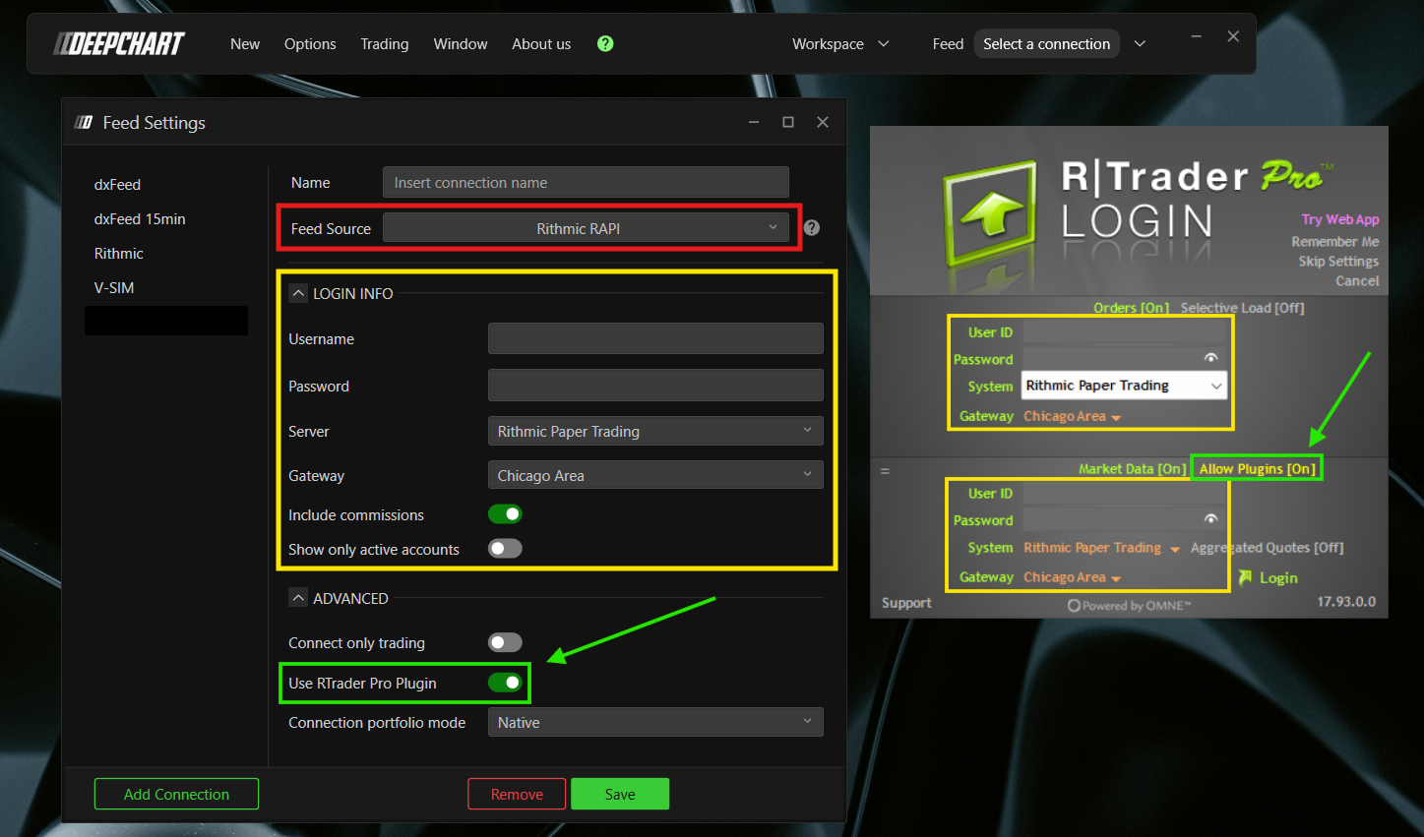Open the Orders Gateway Chicago Area dropdown
Image resolution: width=1424 pixels, height=837 pixels.
(1072, 416)
